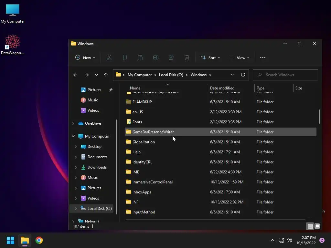Select the InputMethod folder
This screenshot has width=331, height=248.
coord(220,212)
